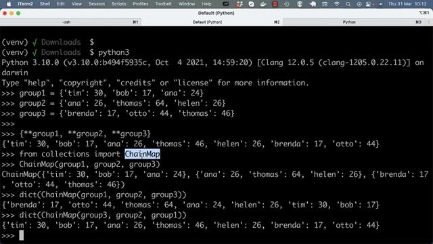Image resolution: width=433 pixels, height=244 pixels.
Task: Open the View menu
Action: click(x=76, y=4)
